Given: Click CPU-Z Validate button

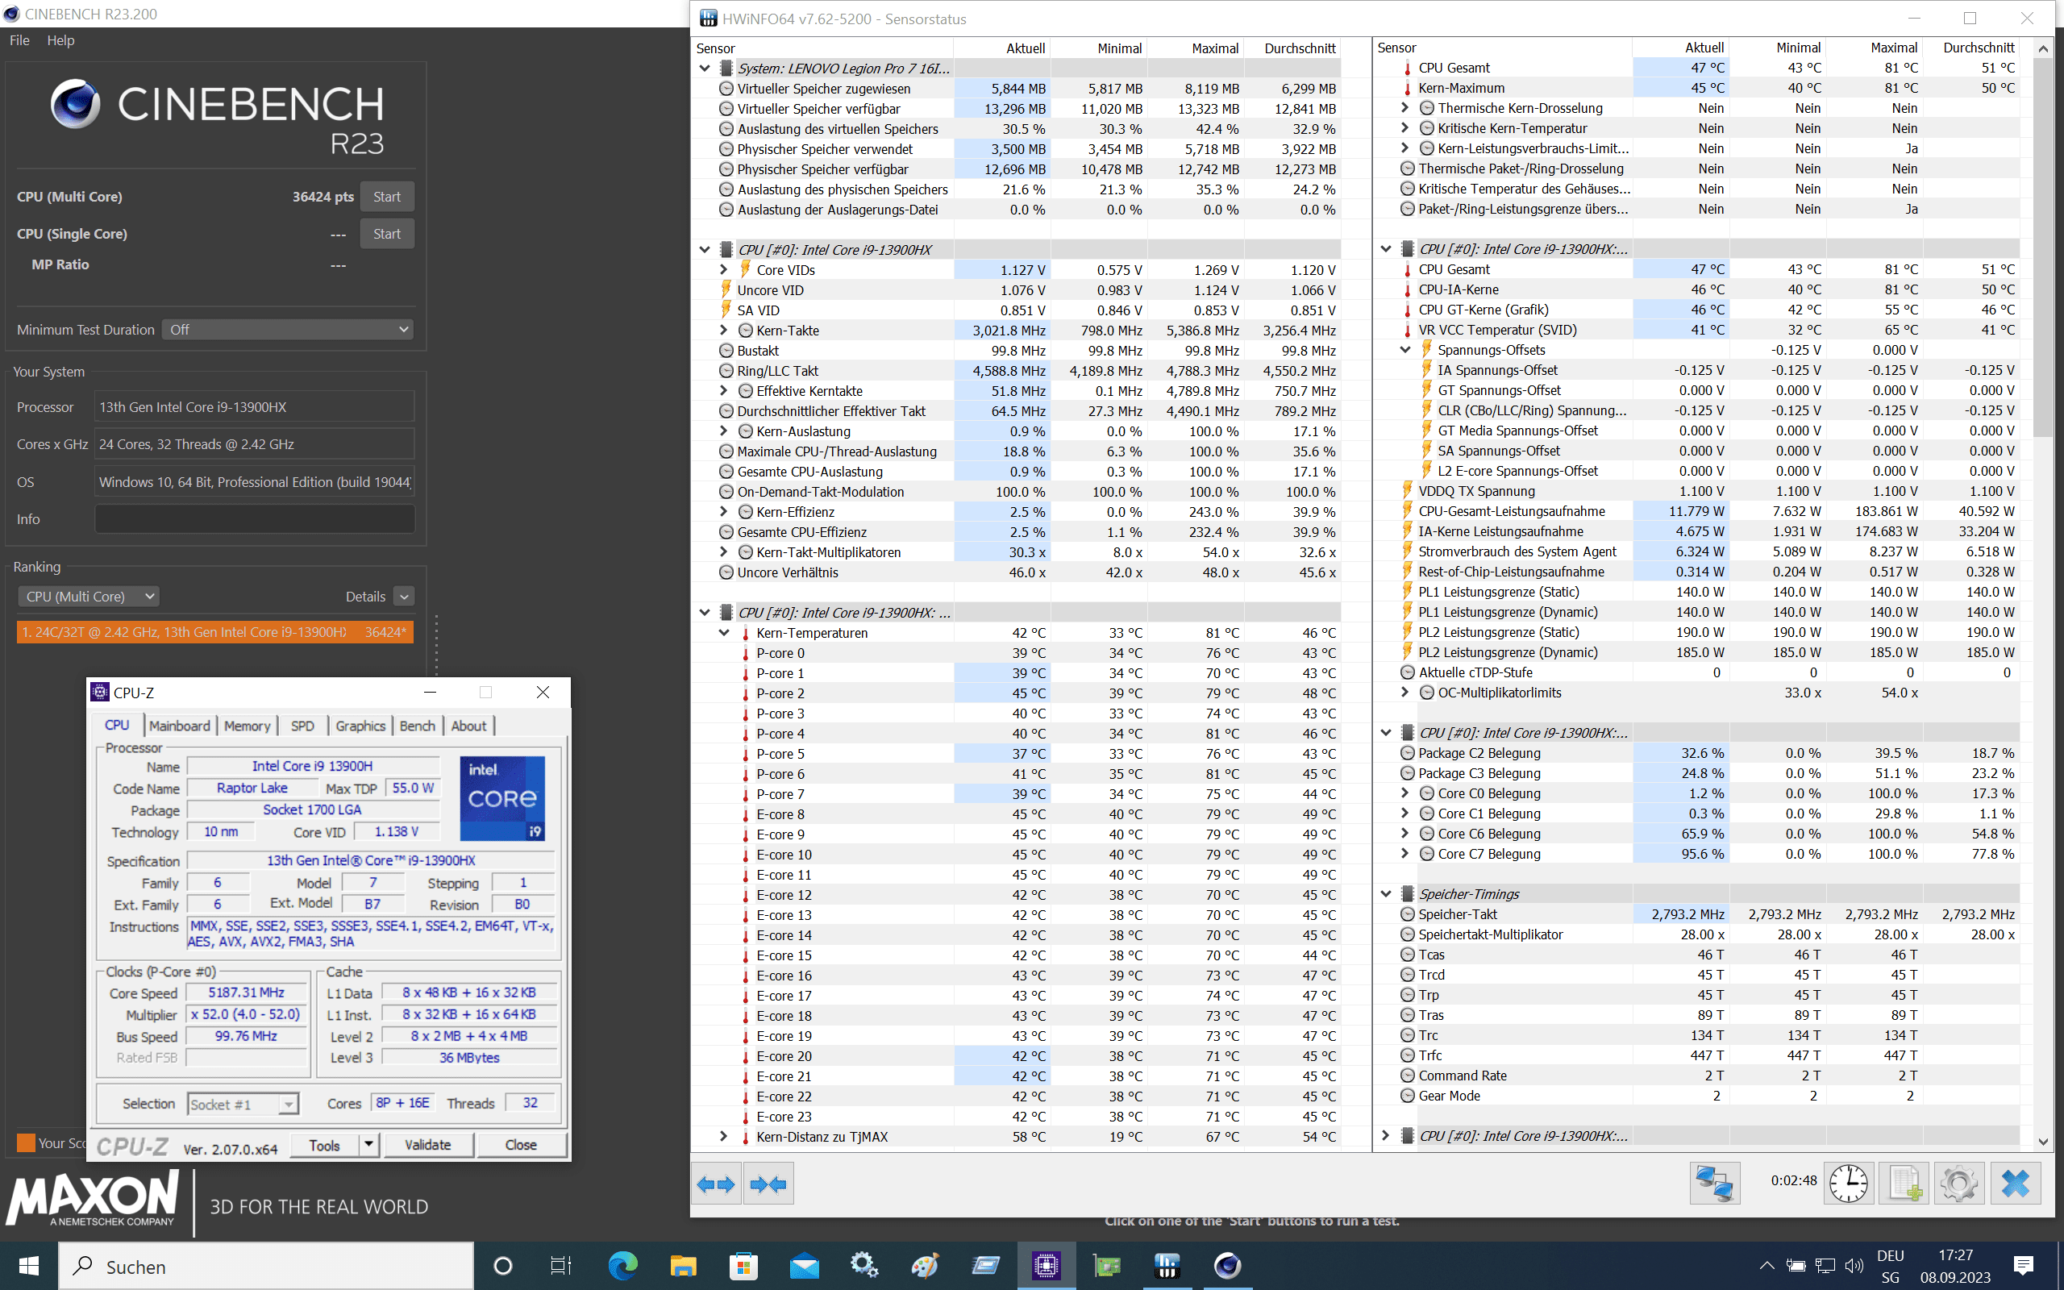Looking at the screenshot, I should (x=427, y=1144).
